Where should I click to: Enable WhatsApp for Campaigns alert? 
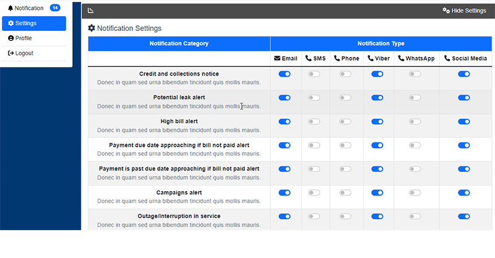coord(415,192)
